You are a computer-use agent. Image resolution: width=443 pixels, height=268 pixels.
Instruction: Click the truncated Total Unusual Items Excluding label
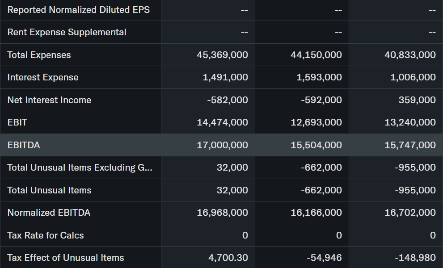coord(80,167)
